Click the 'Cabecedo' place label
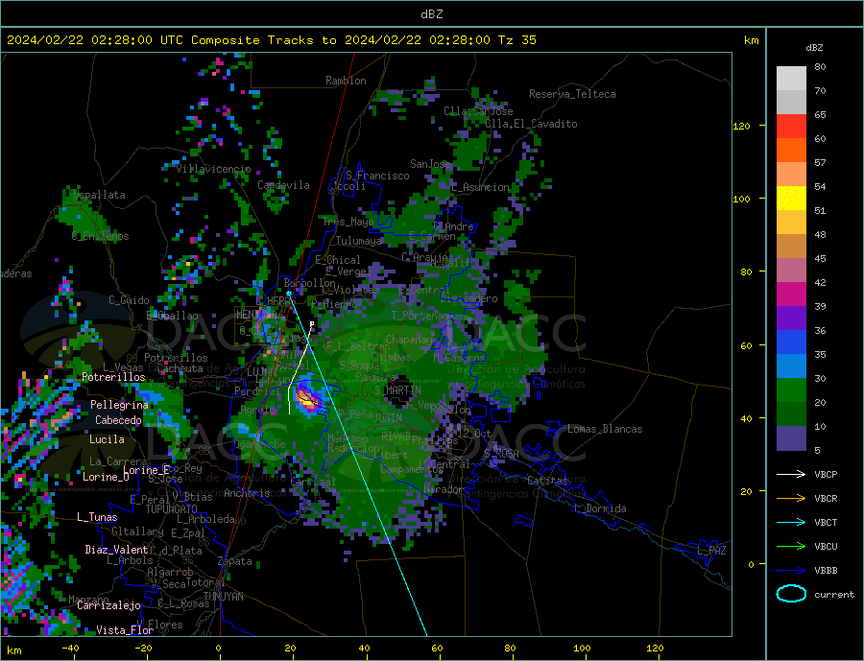864x661 pixels. tap(118, 420)
